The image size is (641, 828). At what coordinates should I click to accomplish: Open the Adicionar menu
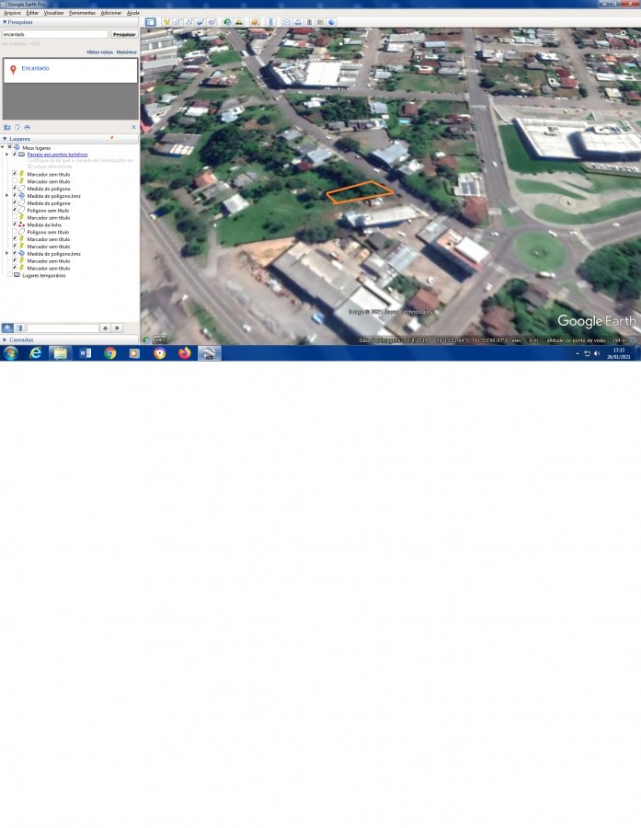pos(110,13)
